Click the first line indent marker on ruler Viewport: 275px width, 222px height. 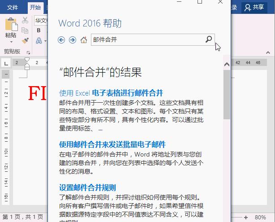pyautogui.click(x=27, y=59)
